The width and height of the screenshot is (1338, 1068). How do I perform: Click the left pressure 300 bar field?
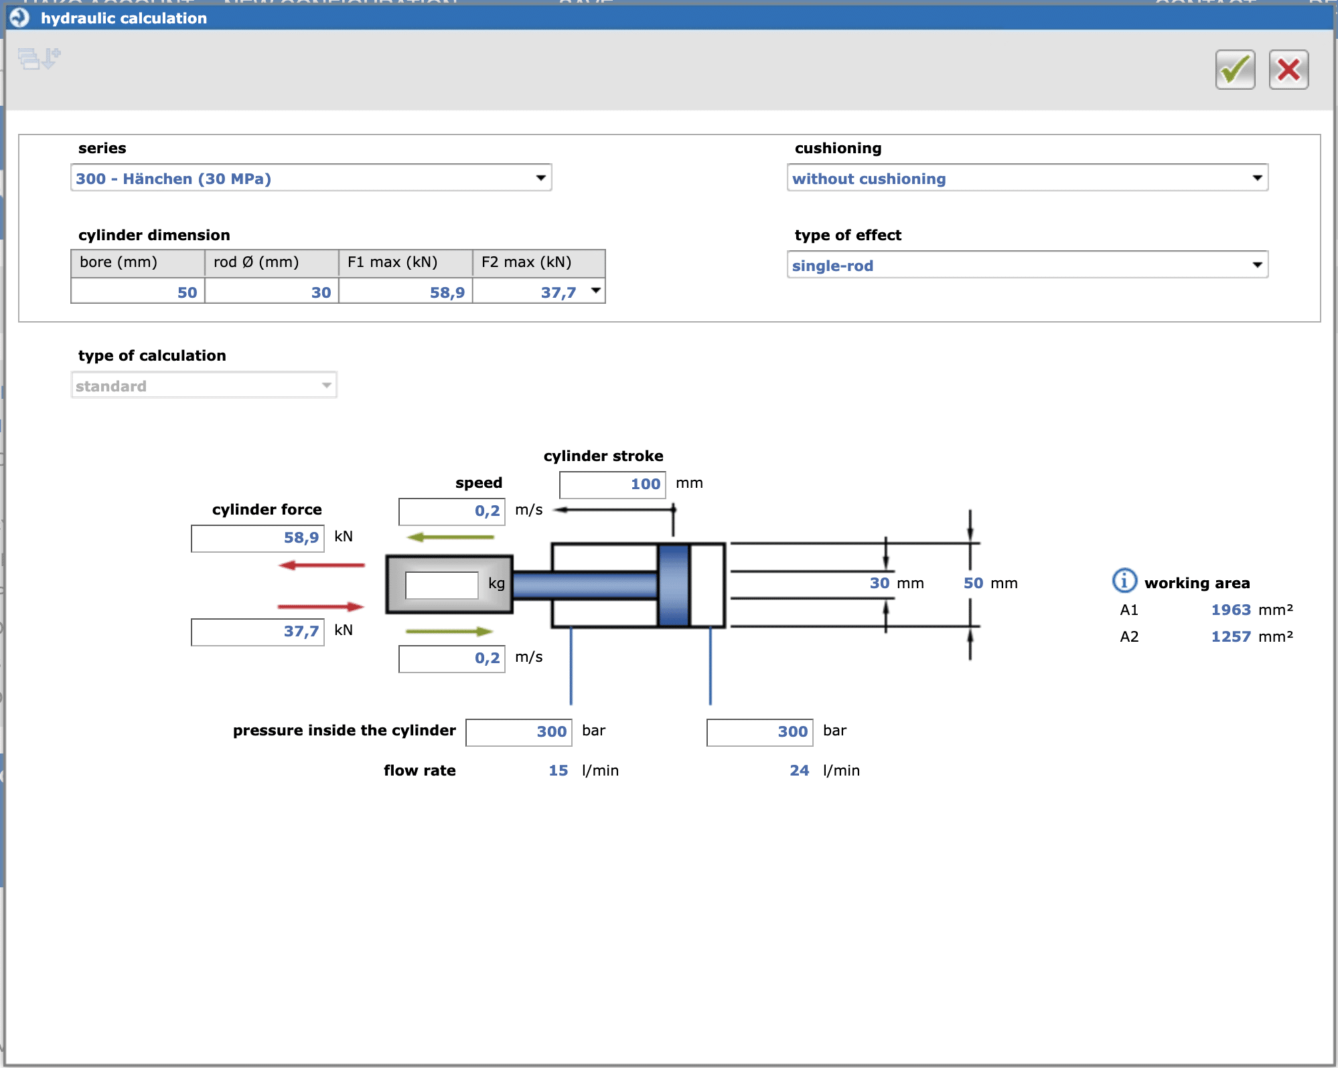tap(518, 732)
